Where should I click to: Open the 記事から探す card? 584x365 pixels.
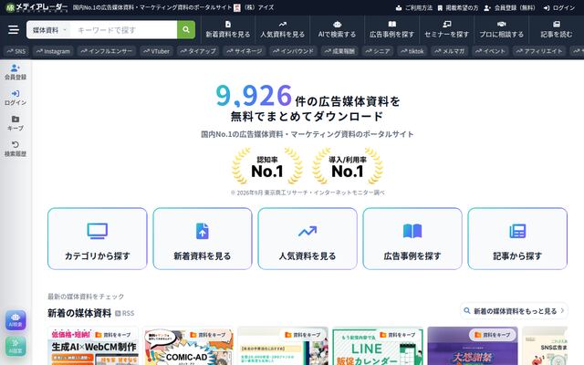[x=517, y=239]
